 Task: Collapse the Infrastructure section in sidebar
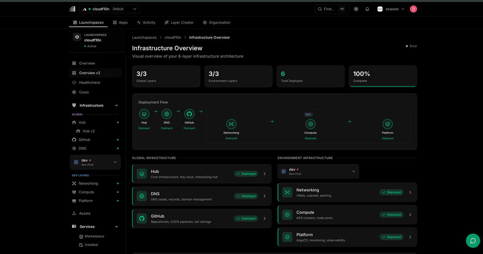116,105
